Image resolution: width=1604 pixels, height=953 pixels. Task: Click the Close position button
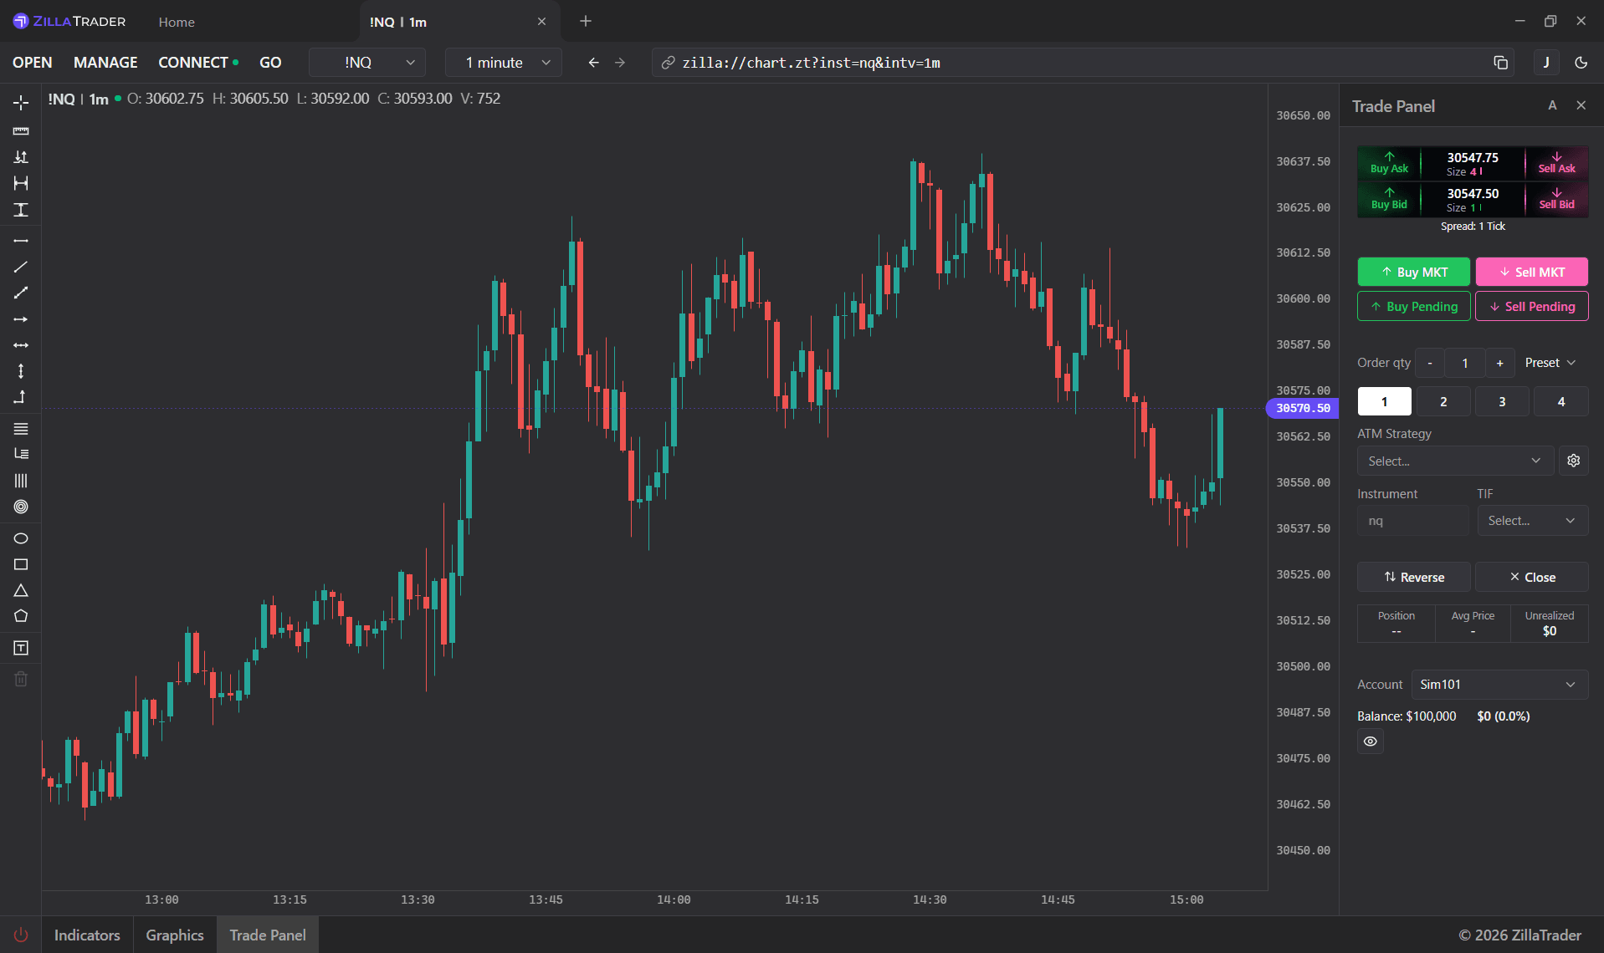(x=1532, y=577)
